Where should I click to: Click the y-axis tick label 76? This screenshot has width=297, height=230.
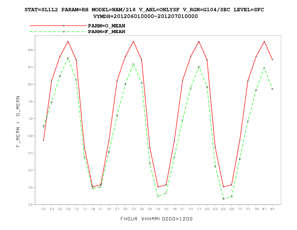pyautogui.click(x=30, y=101)
